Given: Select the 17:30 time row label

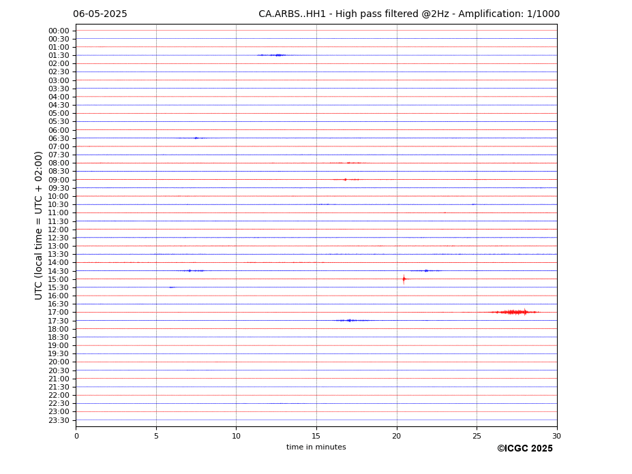Looking at the screenshot, I should point(59,321).
